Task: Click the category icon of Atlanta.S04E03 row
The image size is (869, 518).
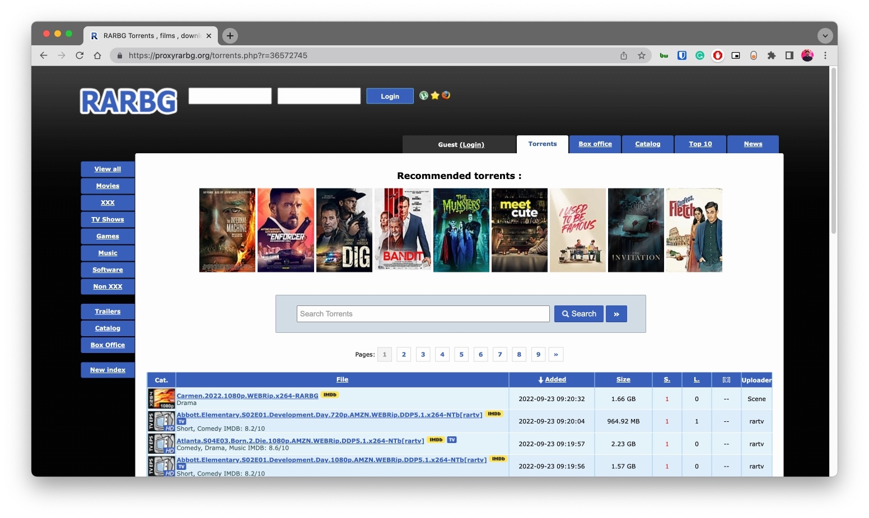Action: (161, 444)
